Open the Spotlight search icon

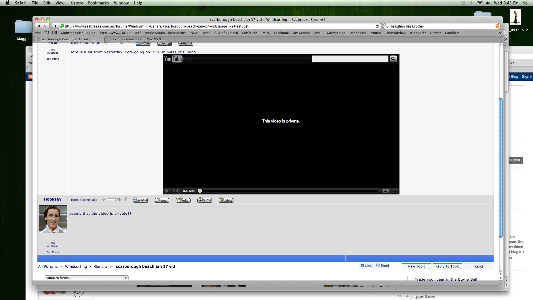point(525,3)
